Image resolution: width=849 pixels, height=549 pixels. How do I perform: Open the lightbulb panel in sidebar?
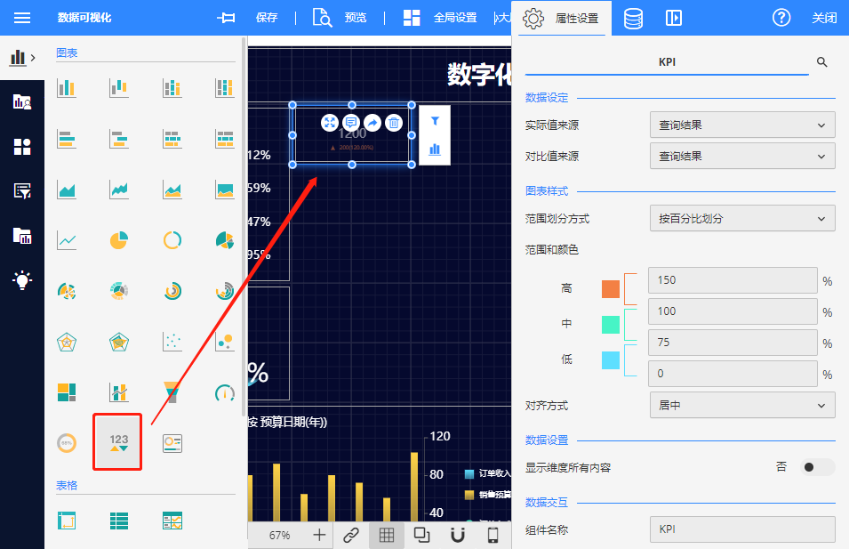point(22,279)
